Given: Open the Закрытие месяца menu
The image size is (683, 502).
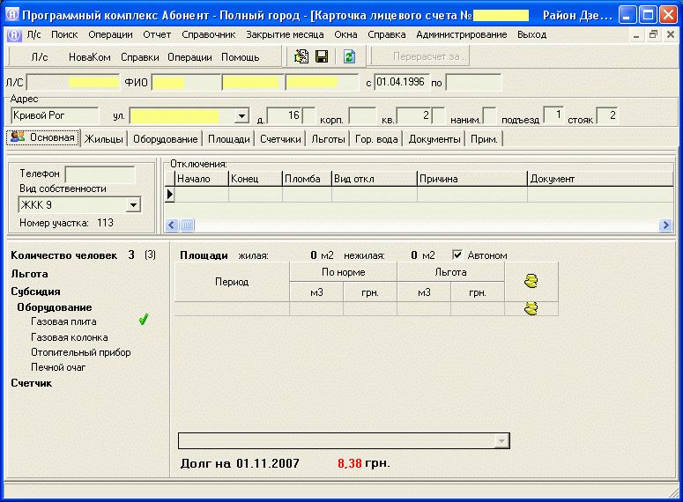Looking at the screenshot, I should [x=285, y=34].
